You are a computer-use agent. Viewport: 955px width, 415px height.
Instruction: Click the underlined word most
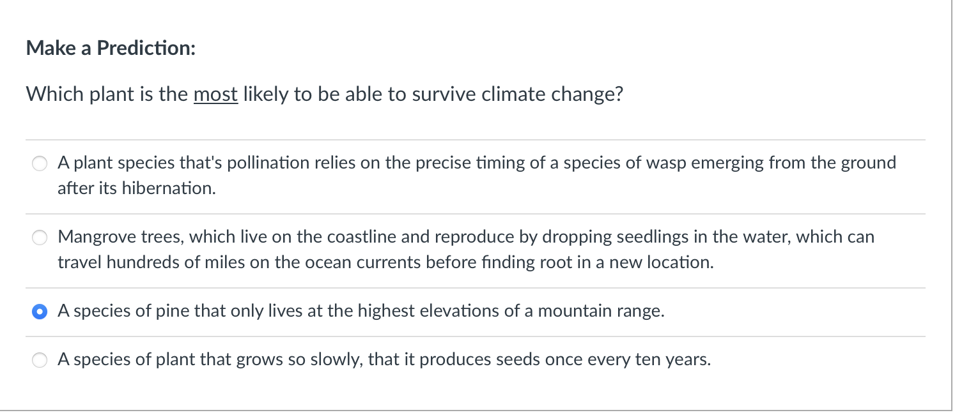(217, 94)
